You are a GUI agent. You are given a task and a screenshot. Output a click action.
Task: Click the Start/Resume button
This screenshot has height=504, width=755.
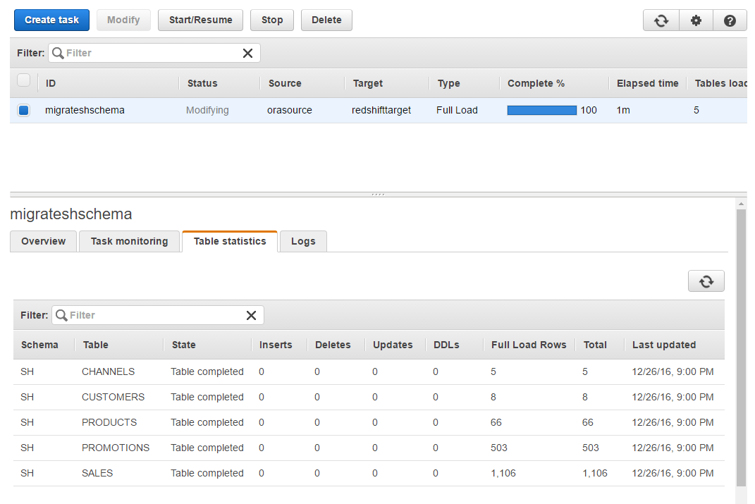[x=200, y=20]
